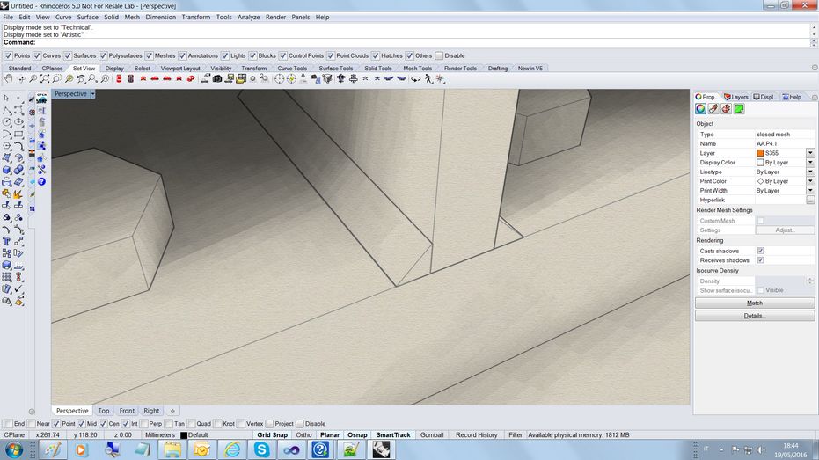Screen dimensions: 819x460
Task: Click the black Default layer swatch in status bar
Action: pos(183,435)
